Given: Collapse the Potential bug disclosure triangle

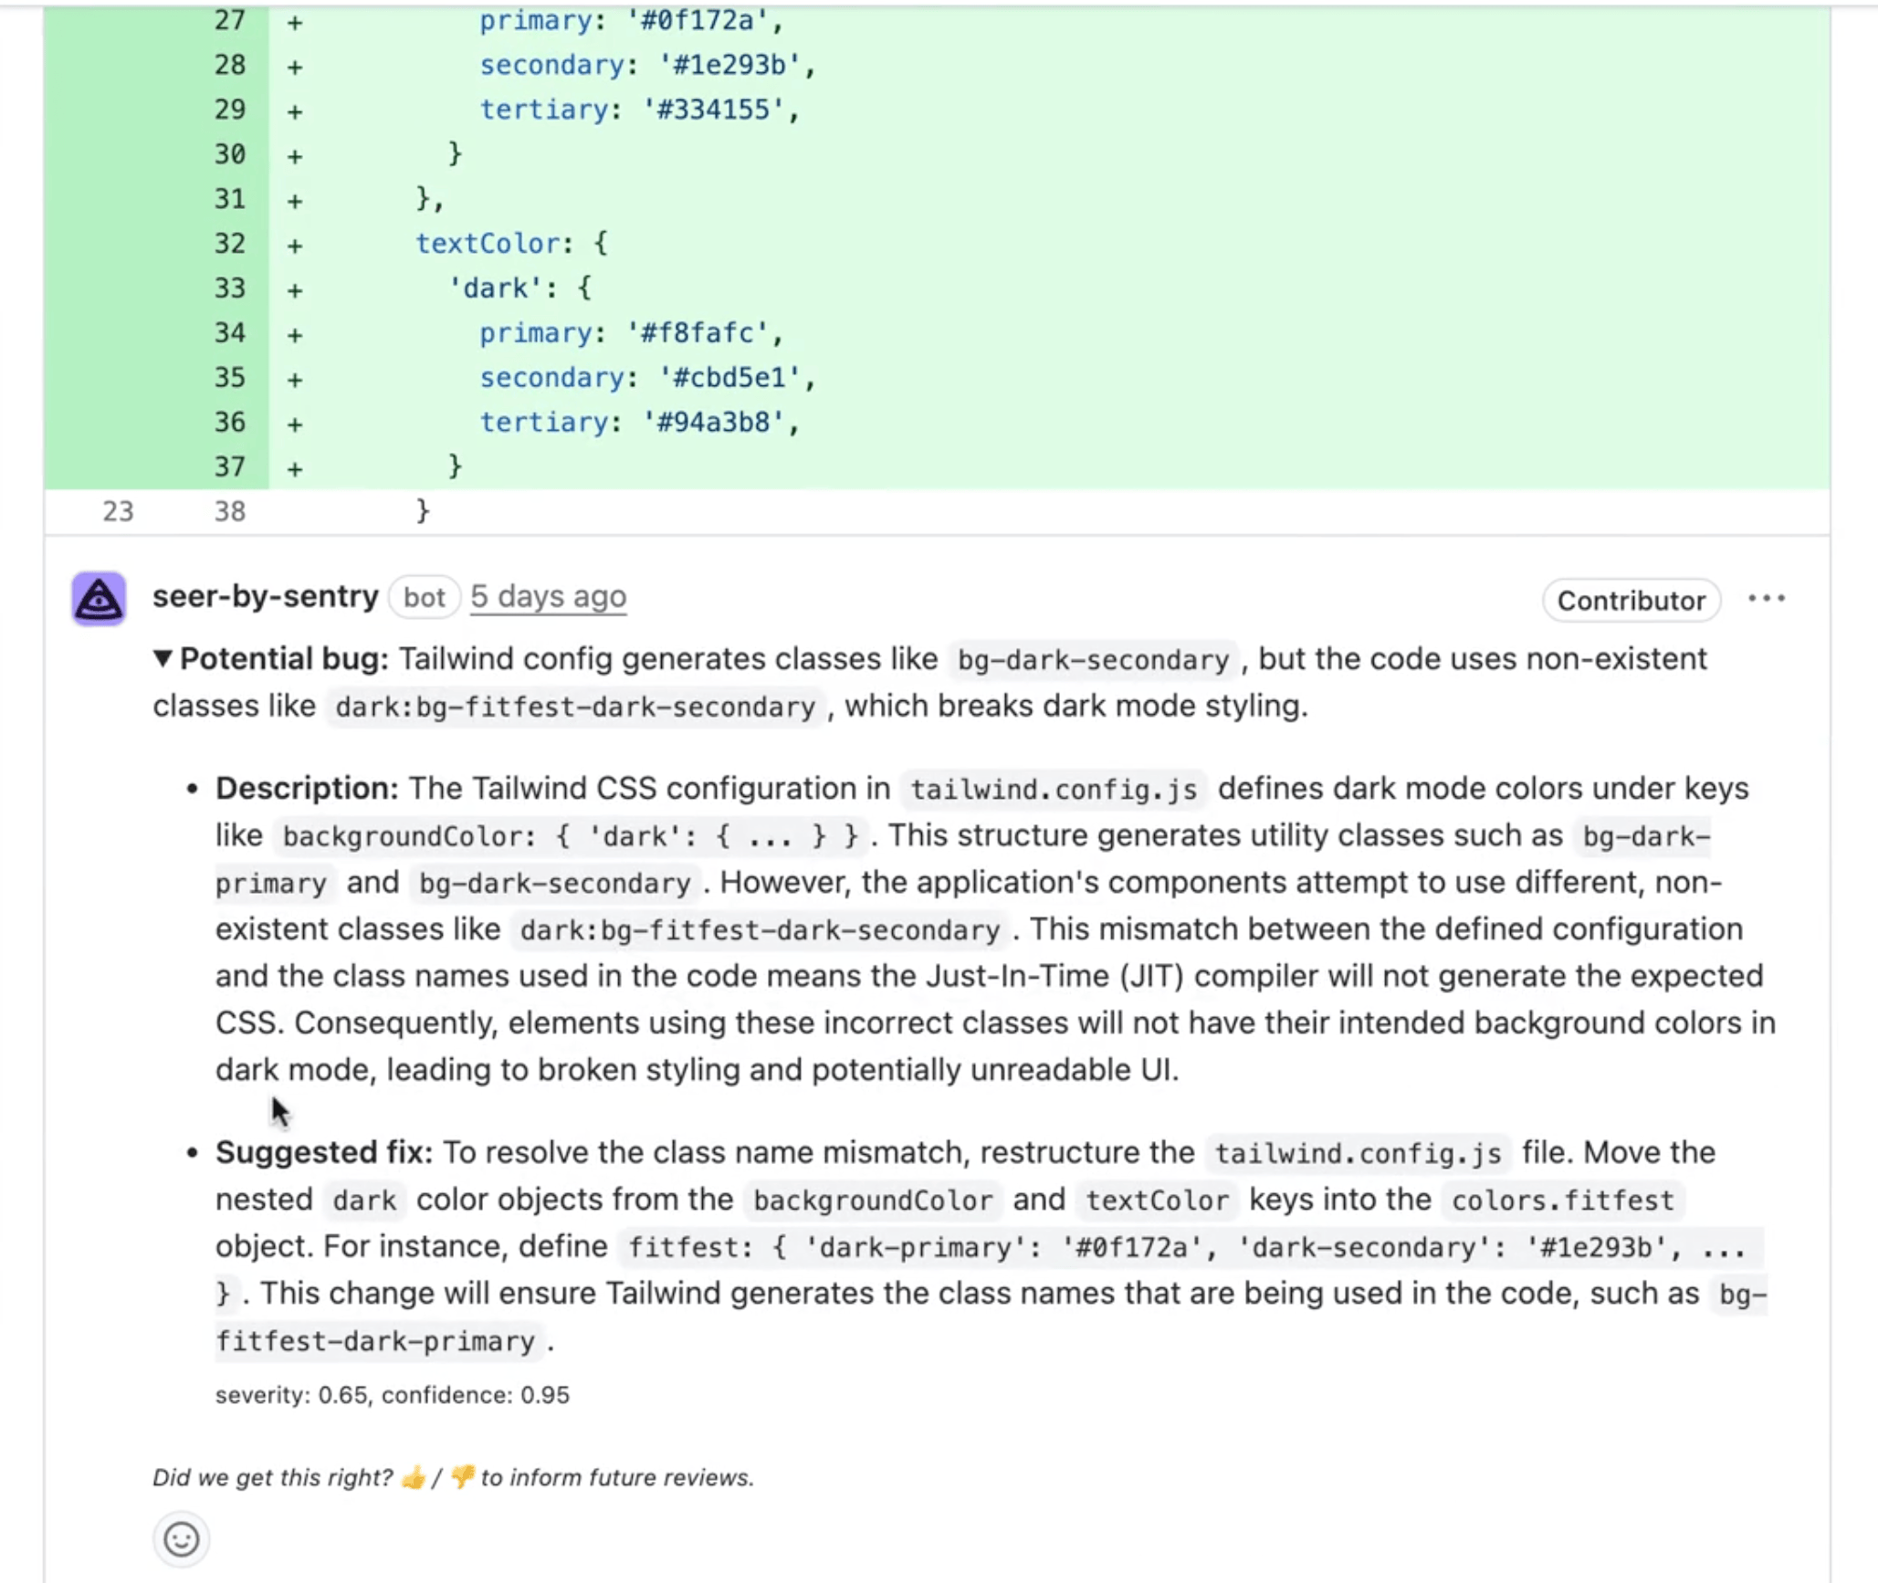Looking at the screenshot, I should (x=163, y=658).
